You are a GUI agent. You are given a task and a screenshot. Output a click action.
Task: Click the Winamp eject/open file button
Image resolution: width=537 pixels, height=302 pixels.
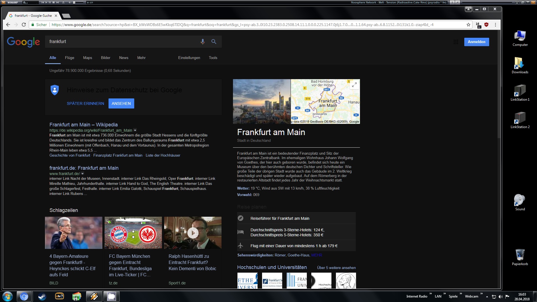click(63, 2)
